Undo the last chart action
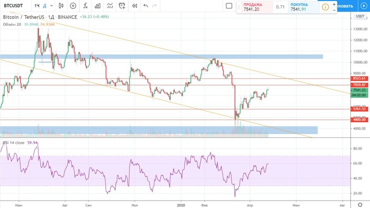Image resolution: width=370 pixels, height=208 pixels. point(145,6)
